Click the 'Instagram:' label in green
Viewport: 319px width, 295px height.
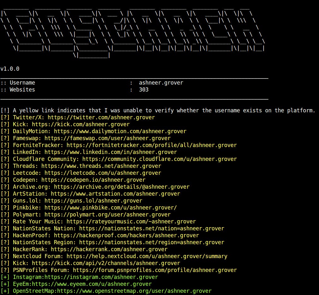[x=29, y=277]
